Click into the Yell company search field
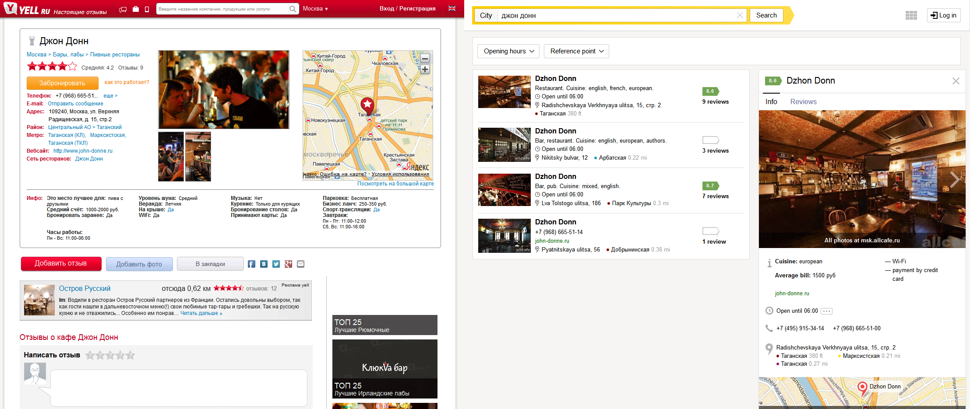 click(222, 9)
